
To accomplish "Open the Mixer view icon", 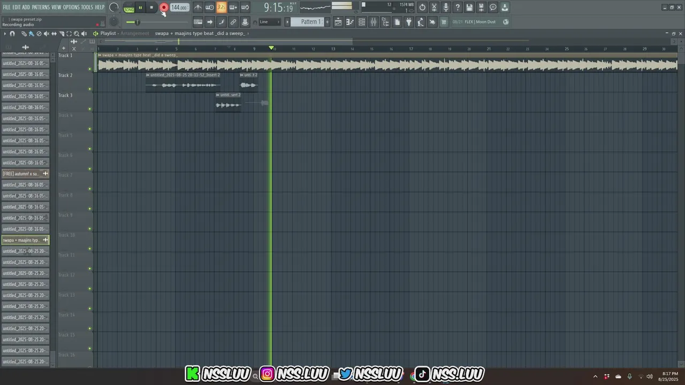I will pos(374,22).
